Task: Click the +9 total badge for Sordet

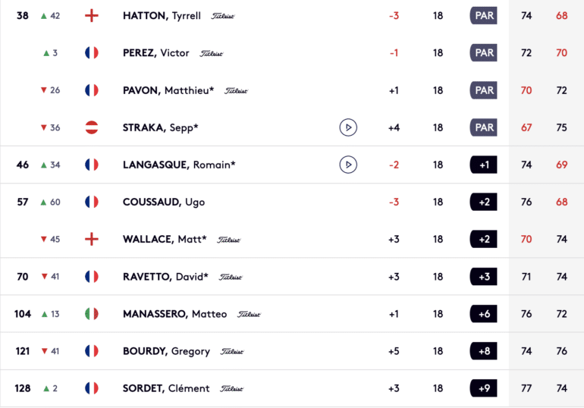Action: pos(483,388)
